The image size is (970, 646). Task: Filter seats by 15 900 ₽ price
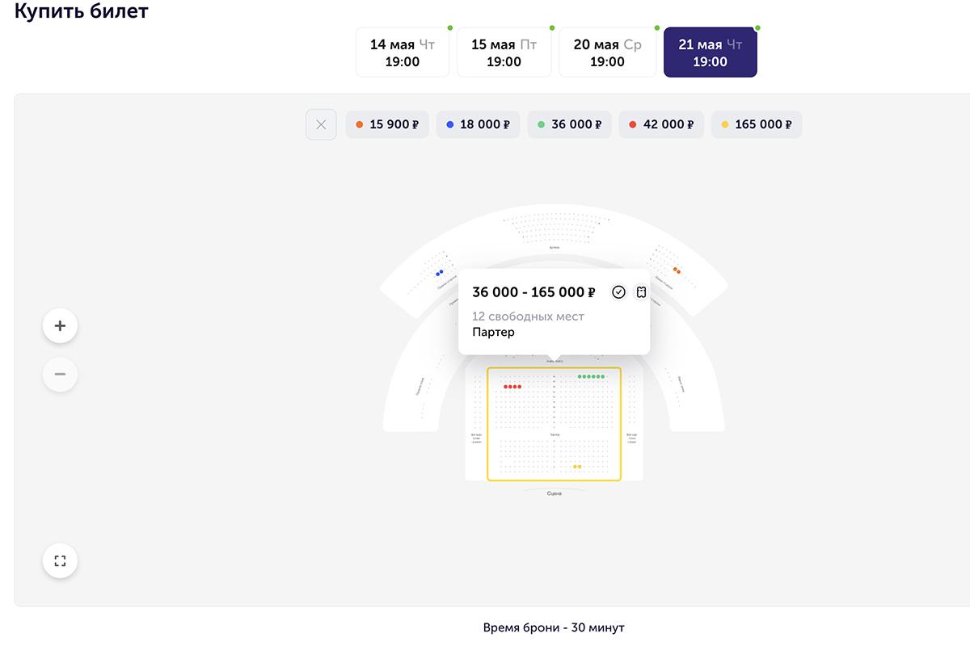tap(387, 124)
